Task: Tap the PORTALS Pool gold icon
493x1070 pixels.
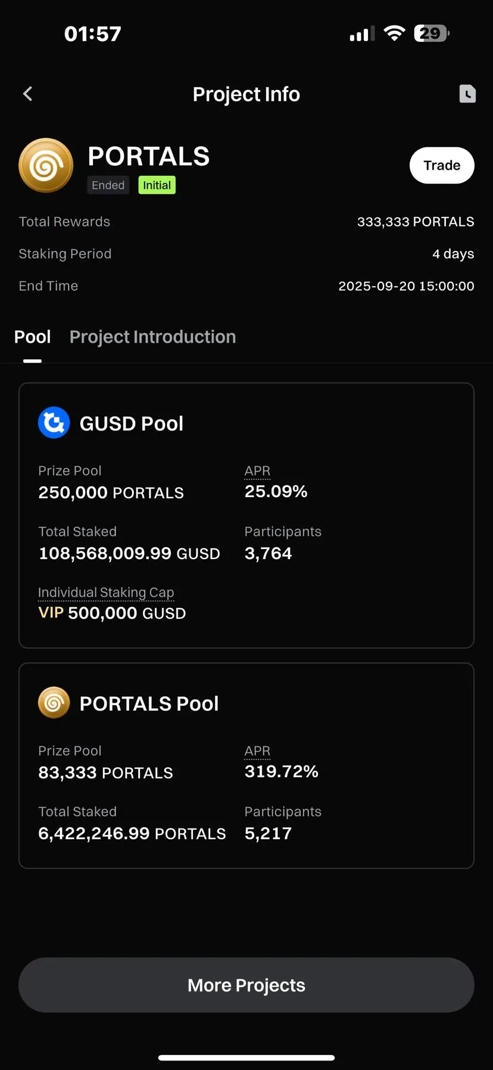Action: coord(54,703)
